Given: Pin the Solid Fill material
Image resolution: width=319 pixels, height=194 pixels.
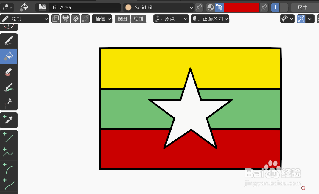Looking at the screenshot, I should point(199,7).
